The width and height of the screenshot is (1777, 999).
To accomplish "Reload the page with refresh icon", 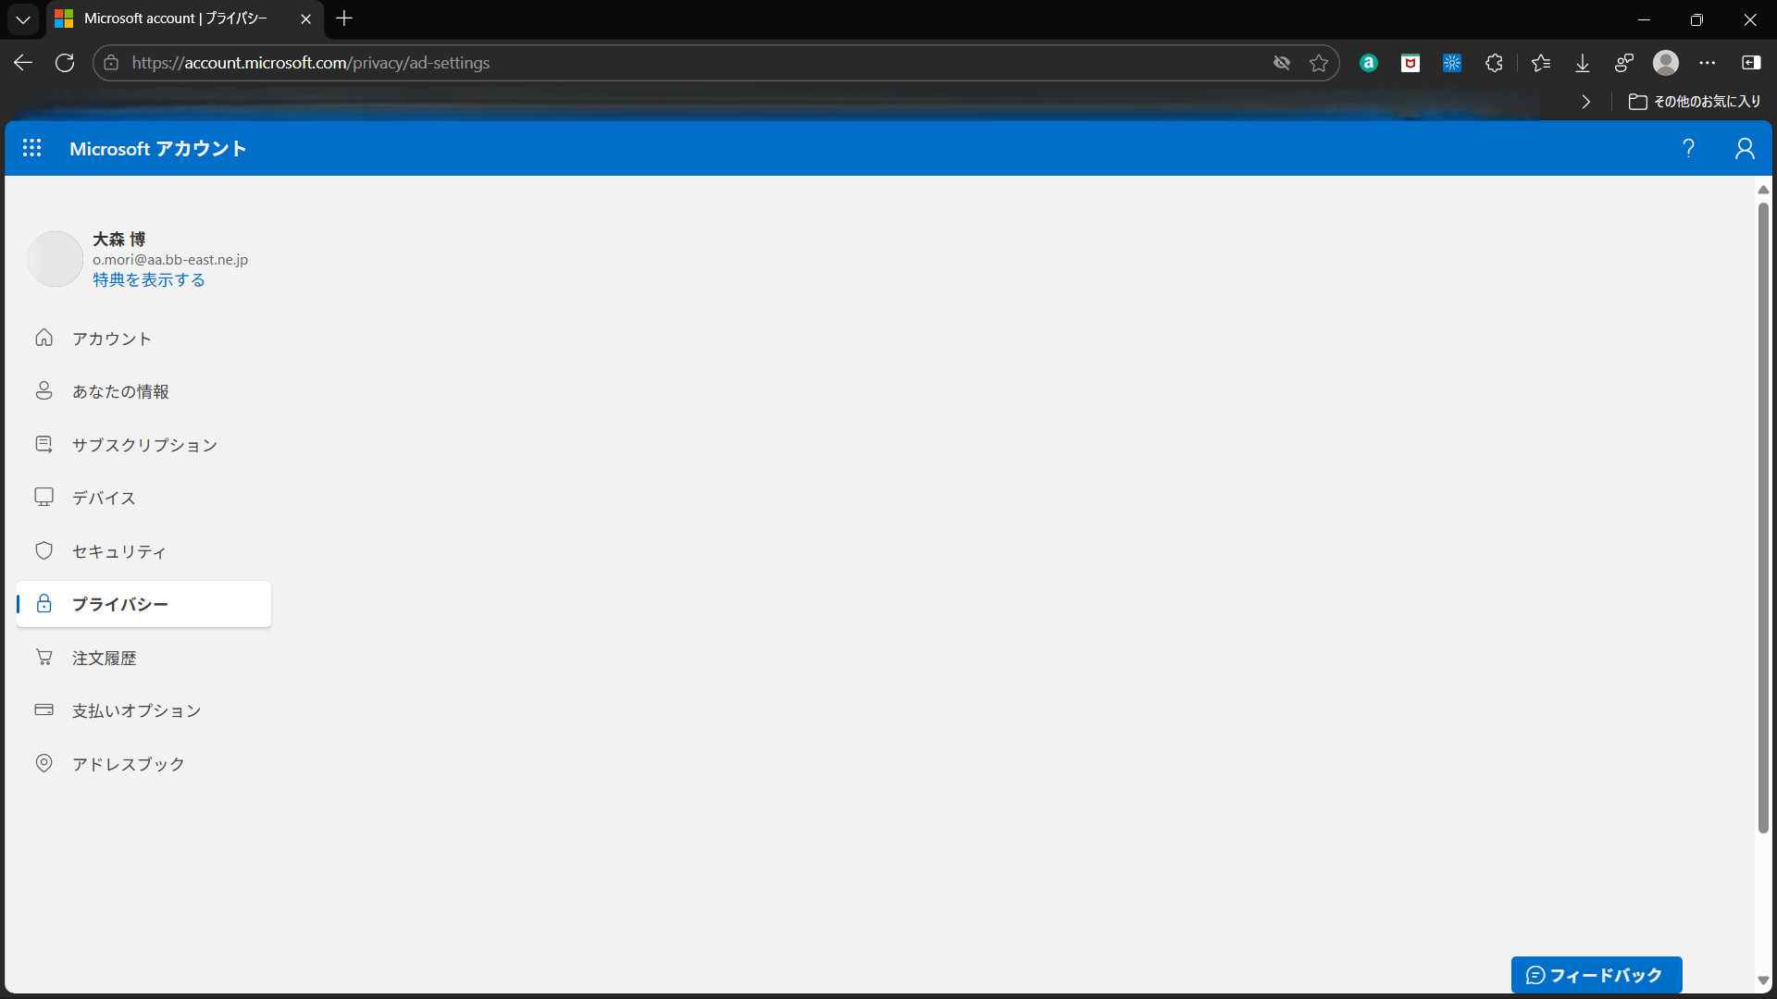I will click(x=65, y=63).
